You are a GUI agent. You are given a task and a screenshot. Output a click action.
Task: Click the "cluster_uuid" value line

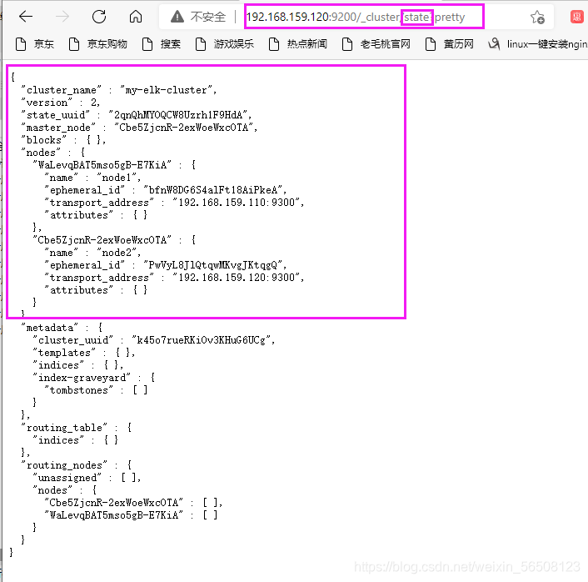(154, 340)
